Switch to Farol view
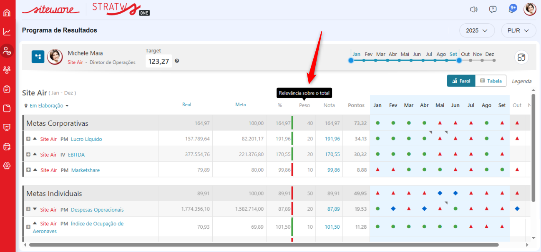Viewport: 541px width, 252px height. [461, 81]
